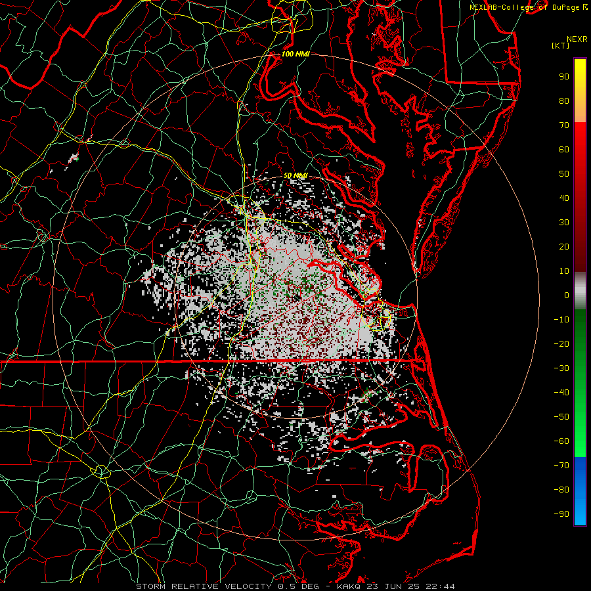Pick the blue segment of the color bar

click(x=580, y=491)
